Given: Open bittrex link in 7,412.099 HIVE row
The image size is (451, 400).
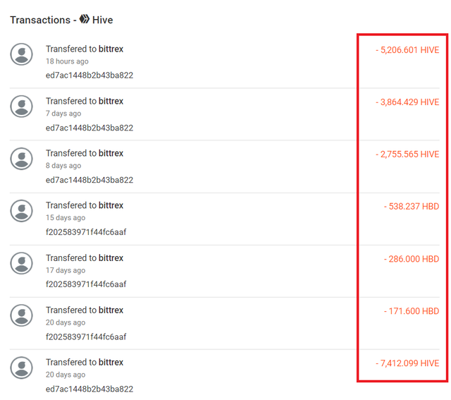Looking at the screenshot, I should pyautogui.click(x=111, y=363).
